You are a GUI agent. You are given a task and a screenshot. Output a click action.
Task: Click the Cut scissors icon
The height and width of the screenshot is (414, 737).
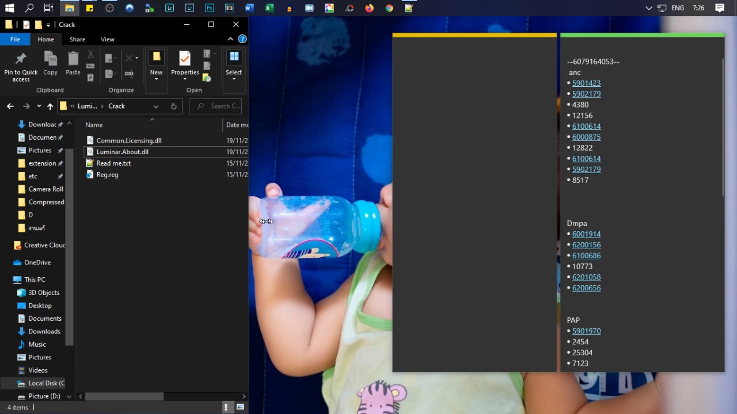point(90,55)
